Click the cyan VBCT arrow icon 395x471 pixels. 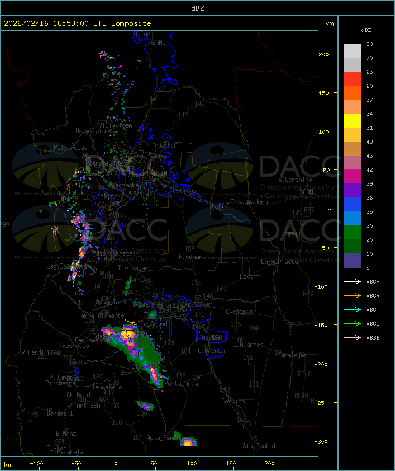click(x=353, y=309)
